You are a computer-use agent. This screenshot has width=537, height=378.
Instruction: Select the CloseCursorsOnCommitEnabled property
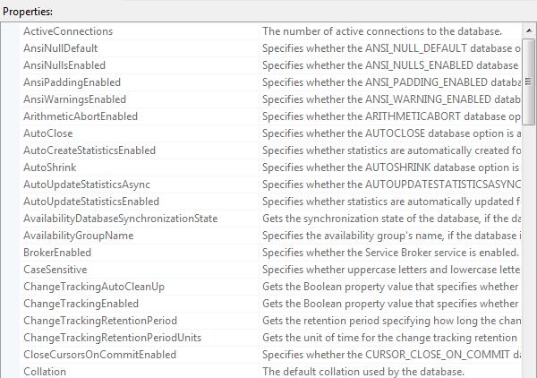click(99, 355)
